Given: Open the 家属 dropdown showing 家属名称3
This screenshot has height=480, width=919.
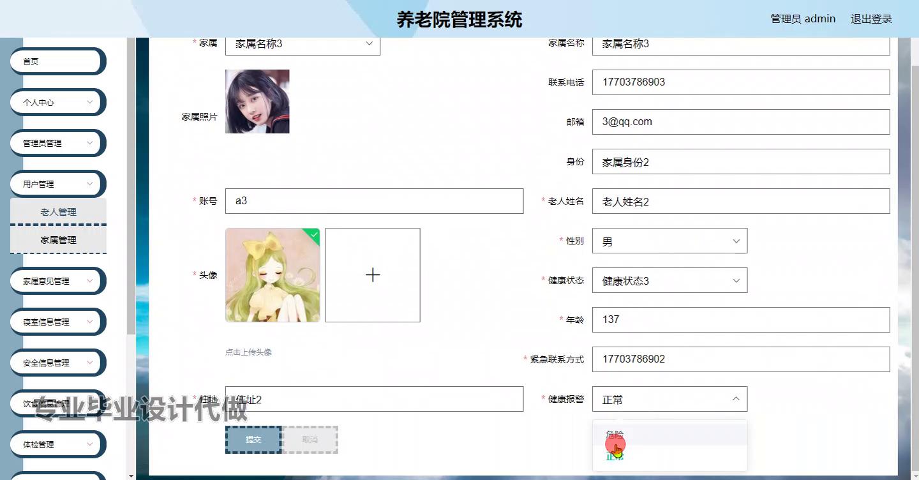Looking at the screenshot, I should 303,44.
